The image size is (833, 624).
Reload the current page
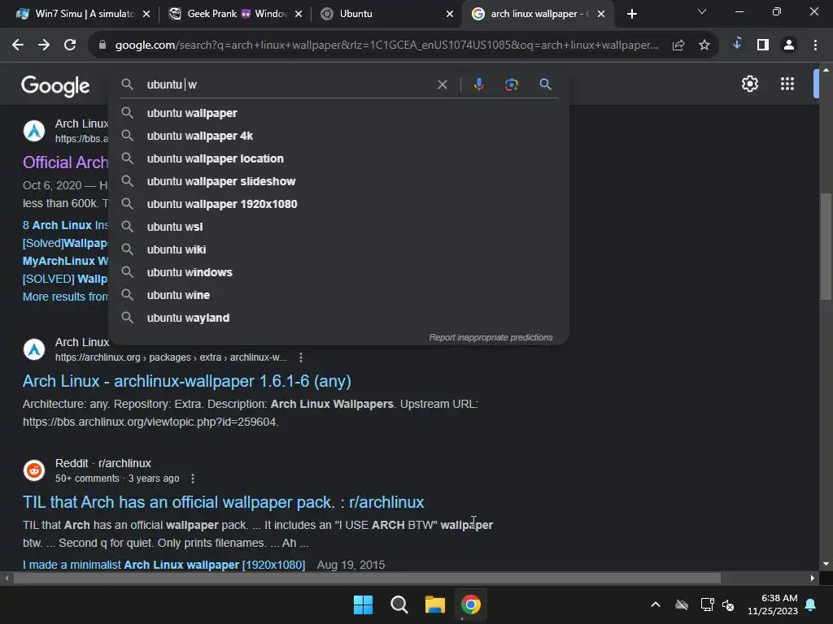coord(70,45)
